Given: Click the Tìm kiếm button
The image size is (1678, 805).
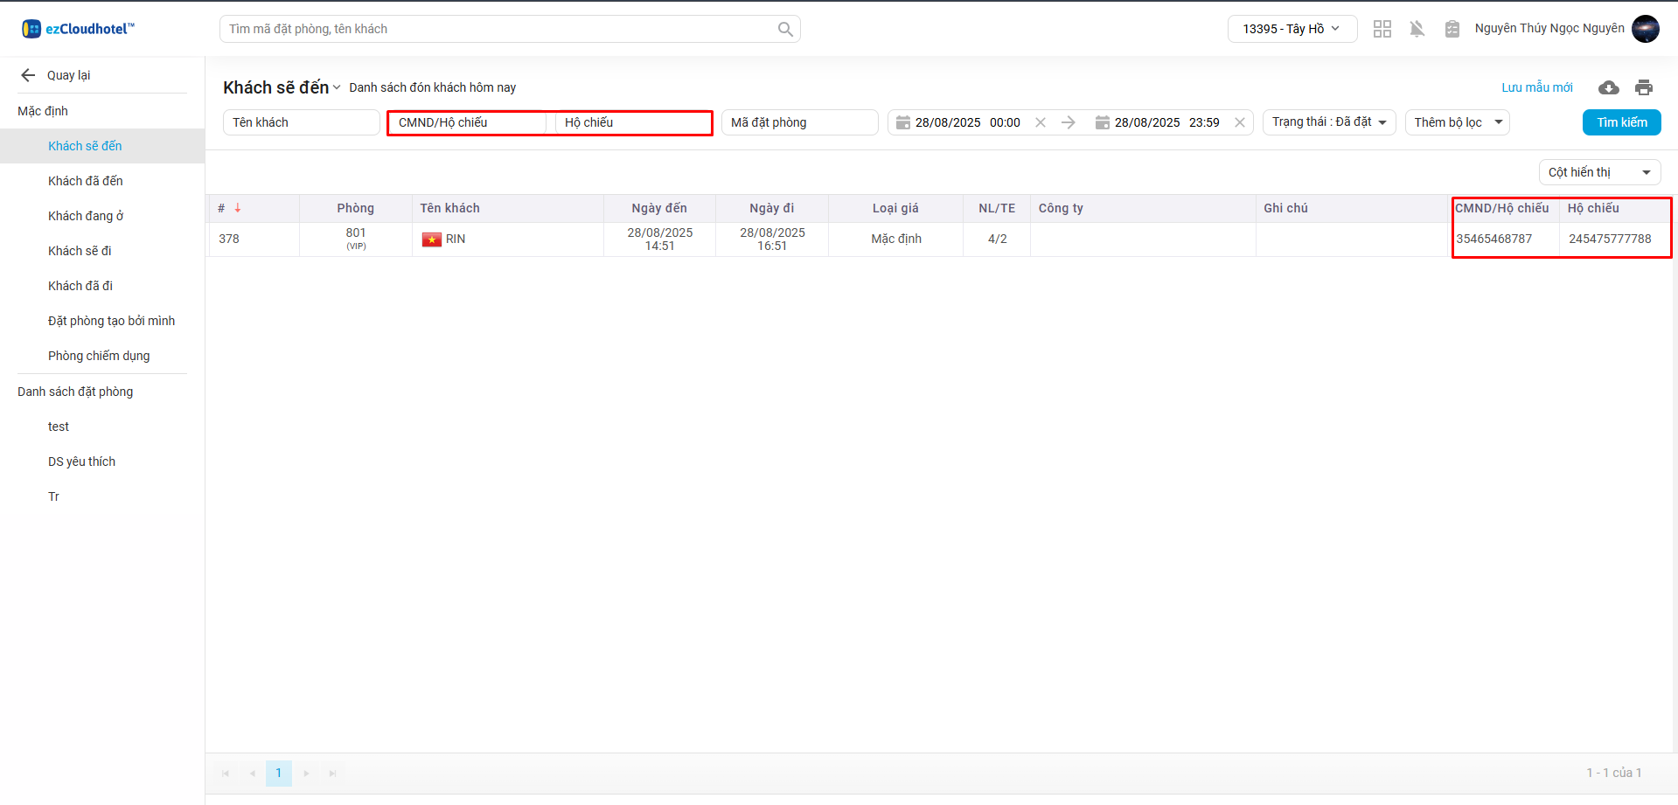Looking at the screenshot, I should coord(1621,122).
